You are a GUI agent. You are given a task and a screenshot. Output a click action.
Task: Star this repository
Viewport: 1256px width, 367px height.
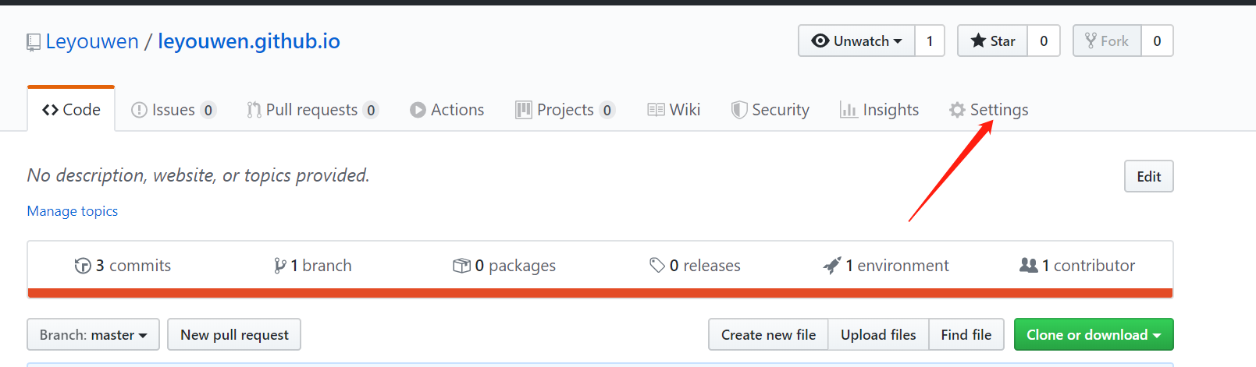coord(993,41)
